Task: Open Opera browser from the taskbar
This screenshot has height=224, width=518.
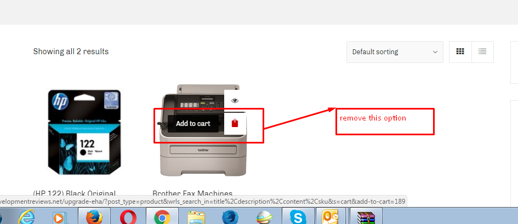Action: (128, 217)
